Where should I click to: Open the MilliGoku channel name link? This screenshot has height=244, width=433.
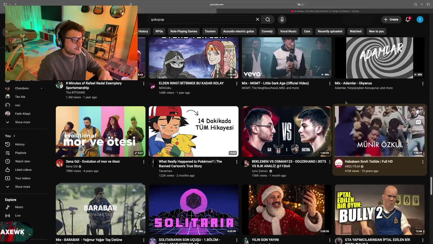[165, 88]
